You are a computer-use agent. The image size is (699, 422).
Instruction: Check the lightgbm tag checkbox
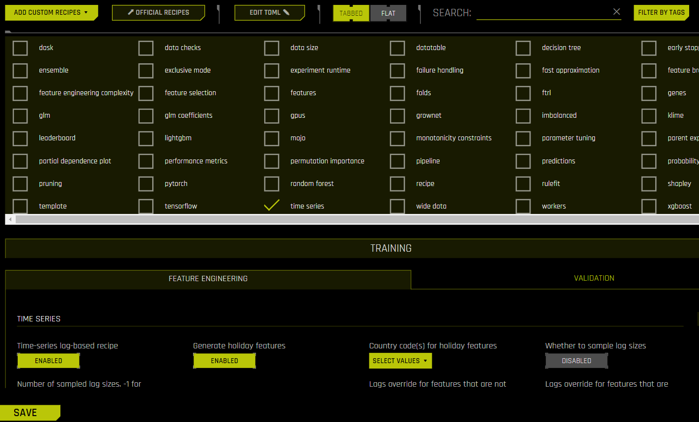(146, 138)
